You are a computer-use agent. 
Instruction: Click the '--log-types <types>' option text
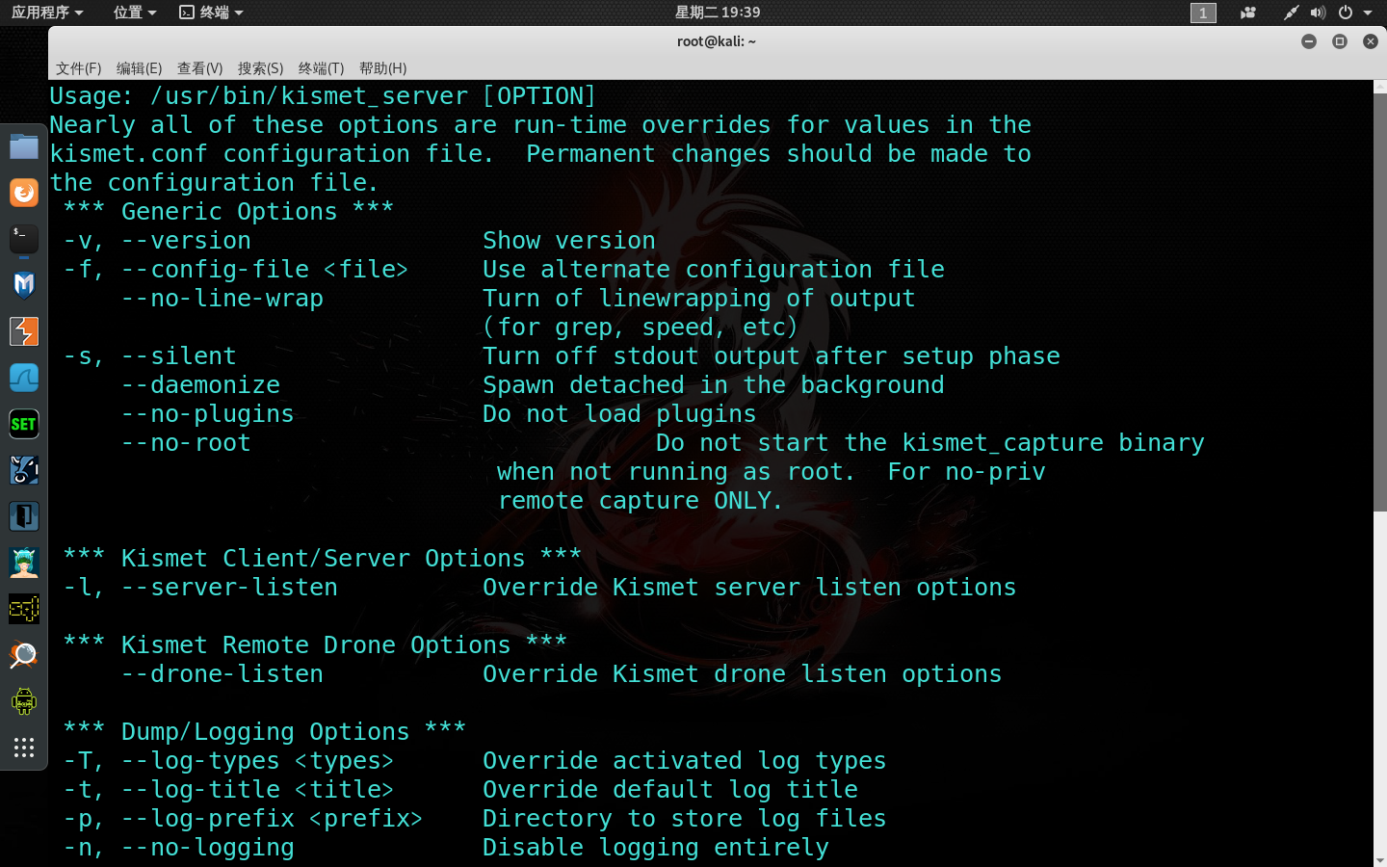pos(257,761)
